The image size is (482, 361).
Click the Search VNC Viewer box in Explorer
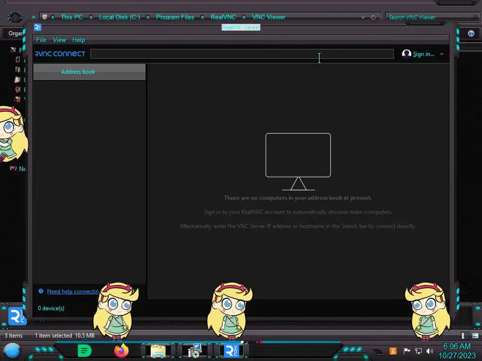(x=430, y=17)
